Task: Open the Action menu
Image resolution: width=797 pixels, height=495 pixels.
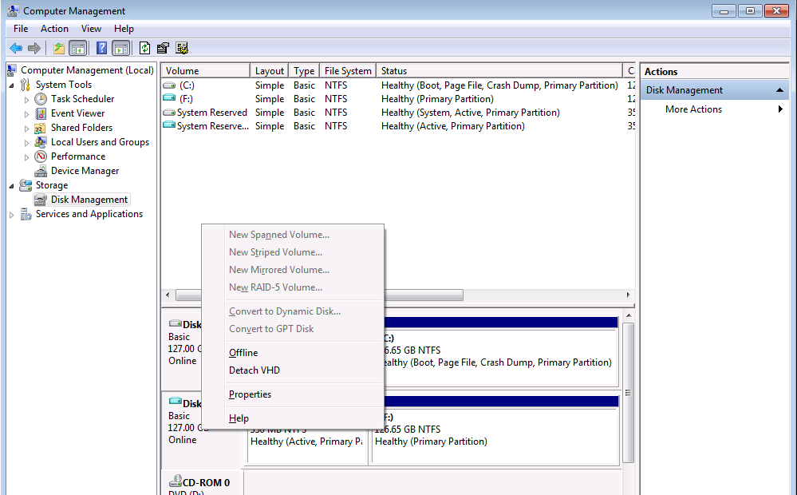Action: pos(54,28)
